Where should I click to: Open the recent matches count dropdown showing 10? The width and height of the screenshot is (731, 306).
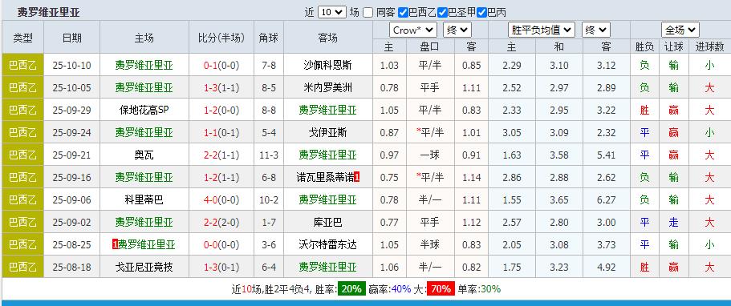tap(332, 12)
